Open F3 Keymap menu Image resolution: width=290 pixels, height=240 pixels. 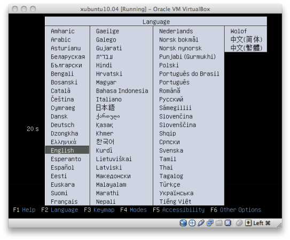[x=99, y=210]
